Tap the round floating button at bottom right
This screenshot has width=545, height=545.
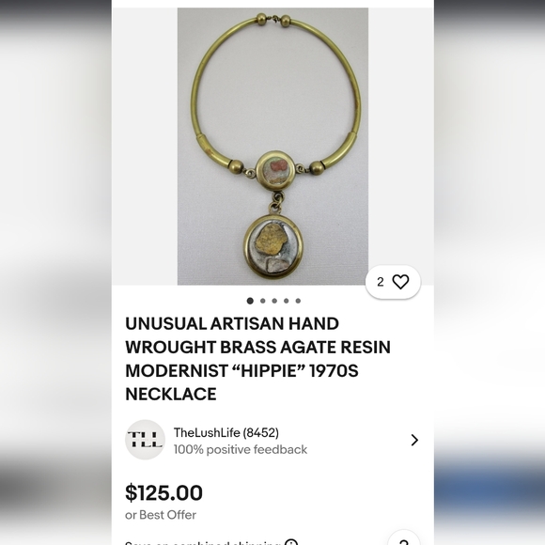(x=403, y=538)
